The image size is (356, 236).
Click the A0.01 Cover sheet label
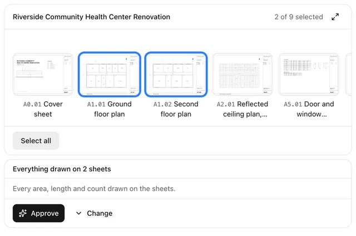tap(43, 109)
